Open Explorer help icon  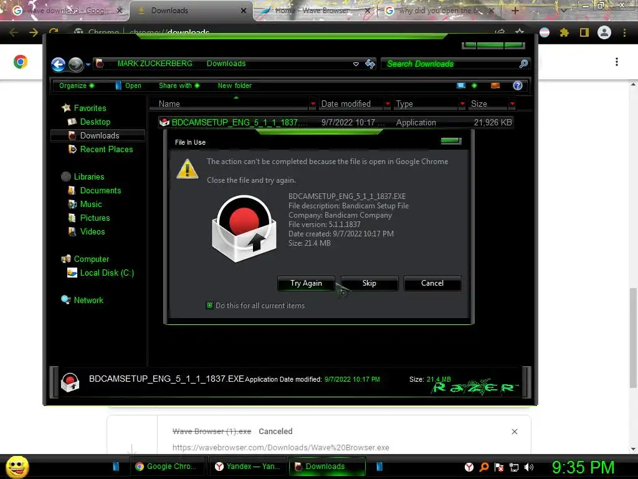(518, 85)
